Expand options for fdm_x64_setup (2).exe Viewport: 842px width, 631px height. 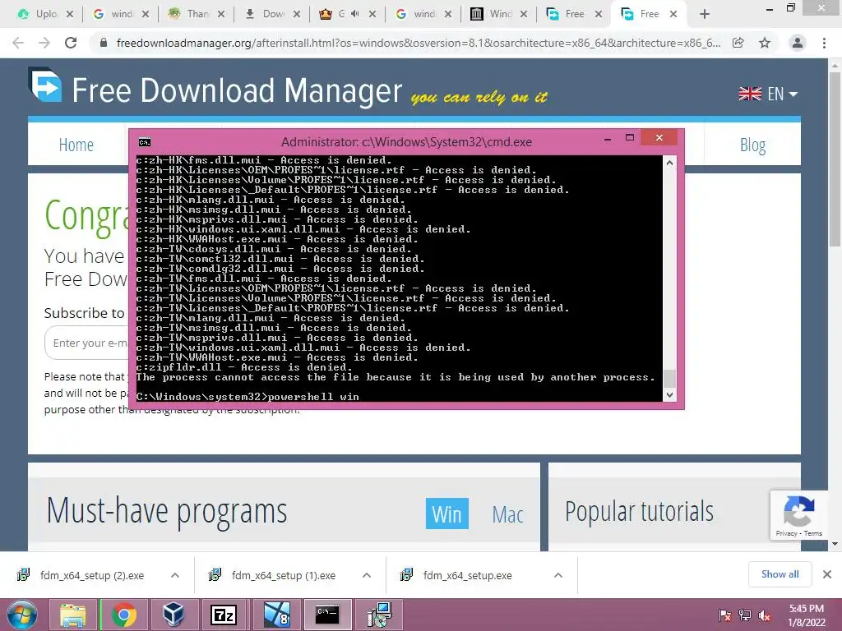click(x=175, y=575)
